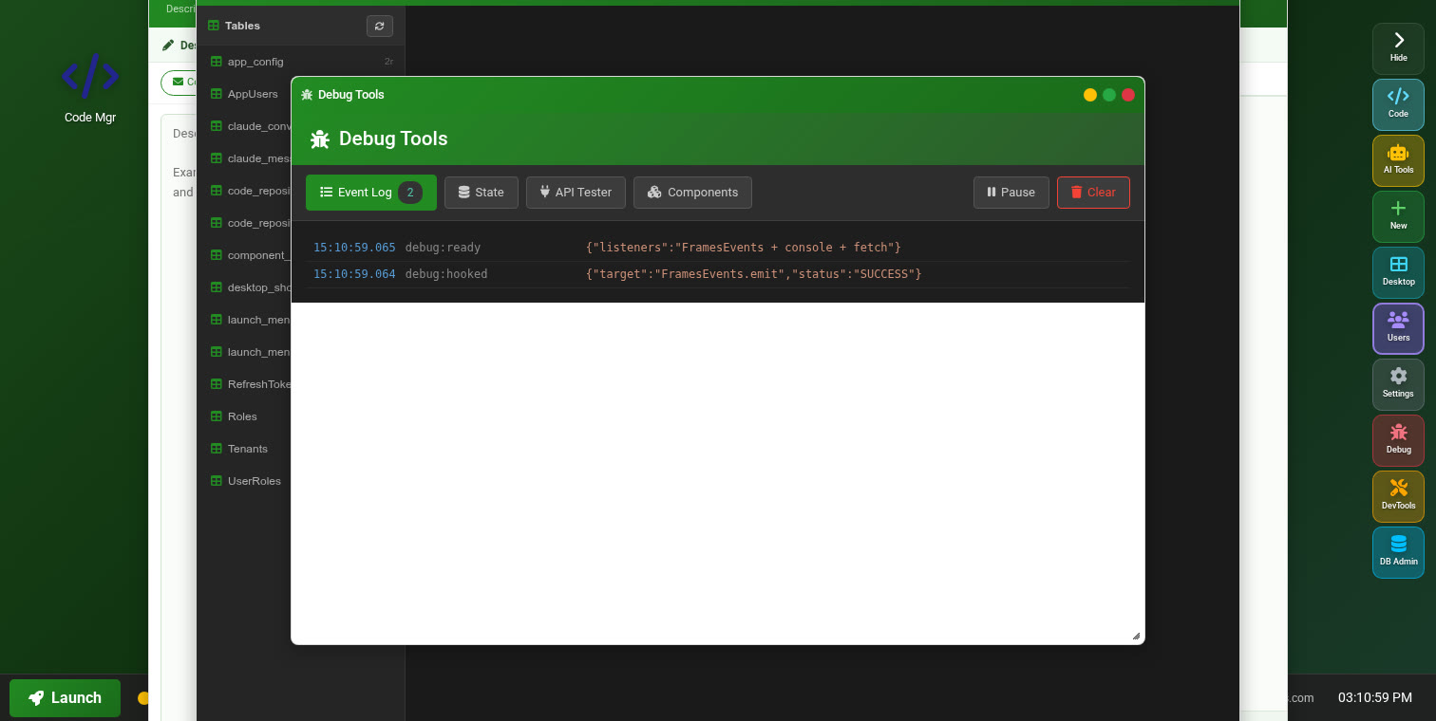Screen dimensions: 1436x721
Task: Click the New plus icon
Action: click(1398, 216)
